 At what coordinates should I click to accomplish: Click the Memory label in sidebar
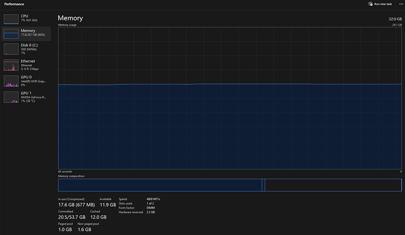click(28, 30)
